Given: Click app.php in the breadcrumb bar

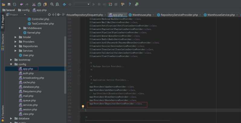Looking at the screenshot, I should coord(40,10).
